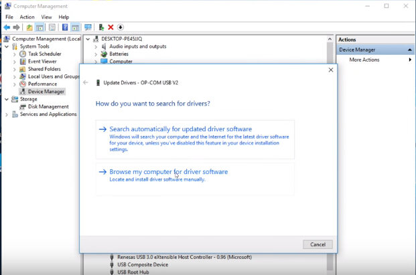The width and height of the screenshot is (416, 275).
Task: Select Disk Management label in tree
Action: (x=48, y=106)
